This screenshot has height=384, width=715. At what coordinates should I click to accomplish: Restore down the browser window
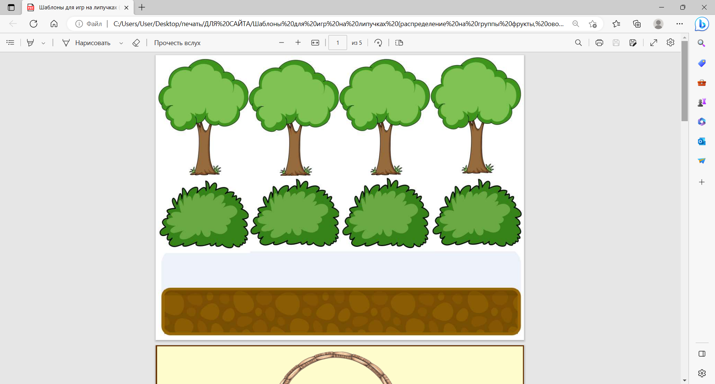[683, 7]
